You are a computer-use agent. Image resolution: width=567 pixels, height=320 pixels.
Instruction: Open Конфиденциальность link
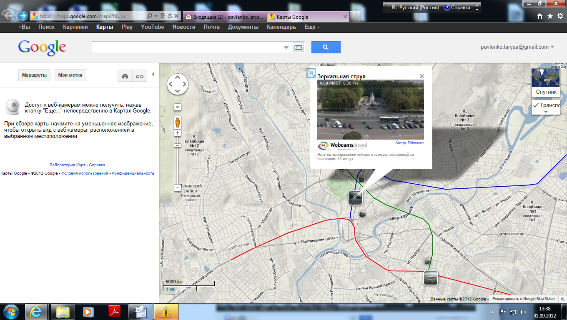tap(133, 173)
